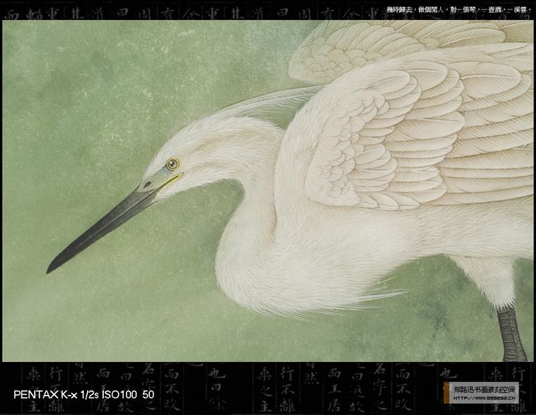Click the focal length 50 text
This screenshot has width=536, height=415.
click(x=148, y=395)
